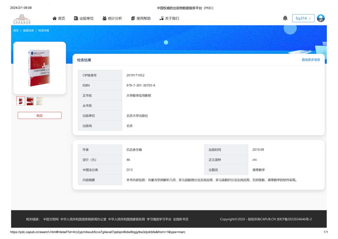This screenshot has width=338, height=239.
Task: Click the 内容摘要 field label
Action: coord(88,180)
